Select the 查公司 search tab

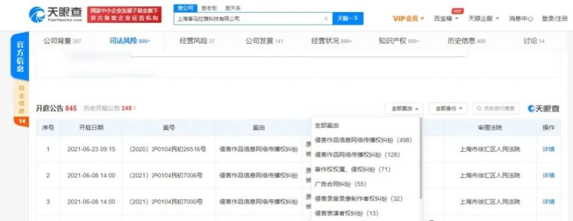185,8
